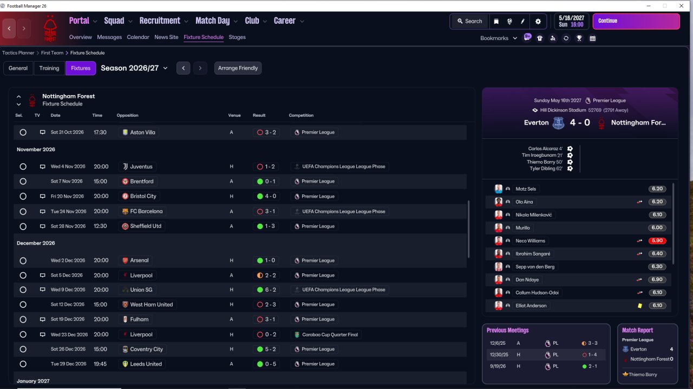Click the Everton badge in the match score panel
The height and width of the screenshot is (389, 693).
click(x=558, y=123)
